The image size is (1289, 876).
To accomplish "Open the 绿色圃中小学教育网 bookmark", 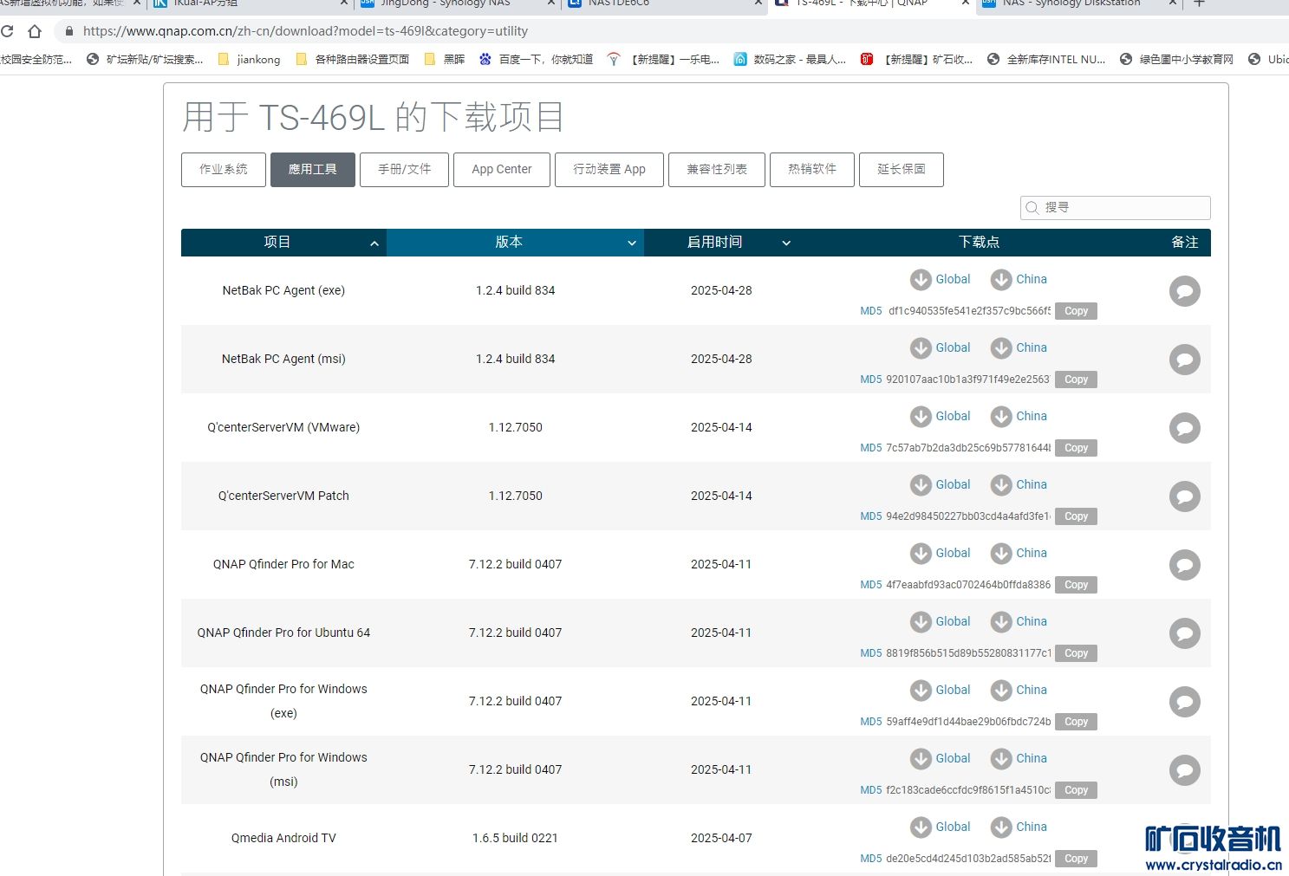I will 1176,60.
